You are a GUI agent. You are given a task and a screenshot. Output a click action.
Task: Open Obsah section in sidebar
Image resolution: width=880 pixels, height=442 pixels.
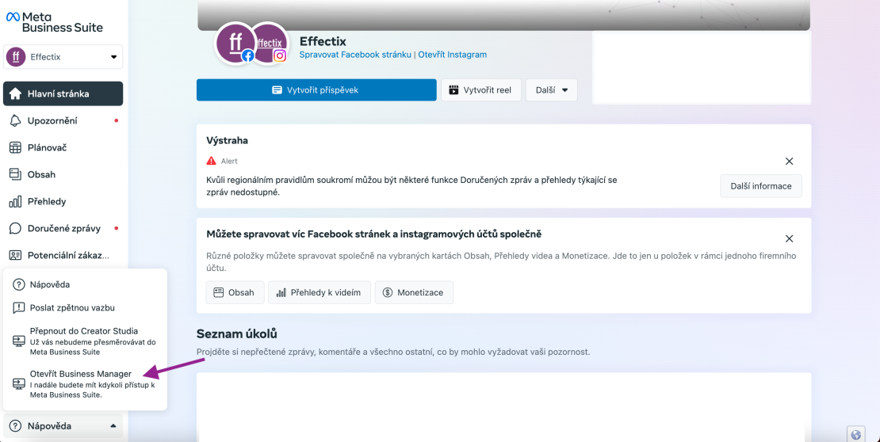63,174
